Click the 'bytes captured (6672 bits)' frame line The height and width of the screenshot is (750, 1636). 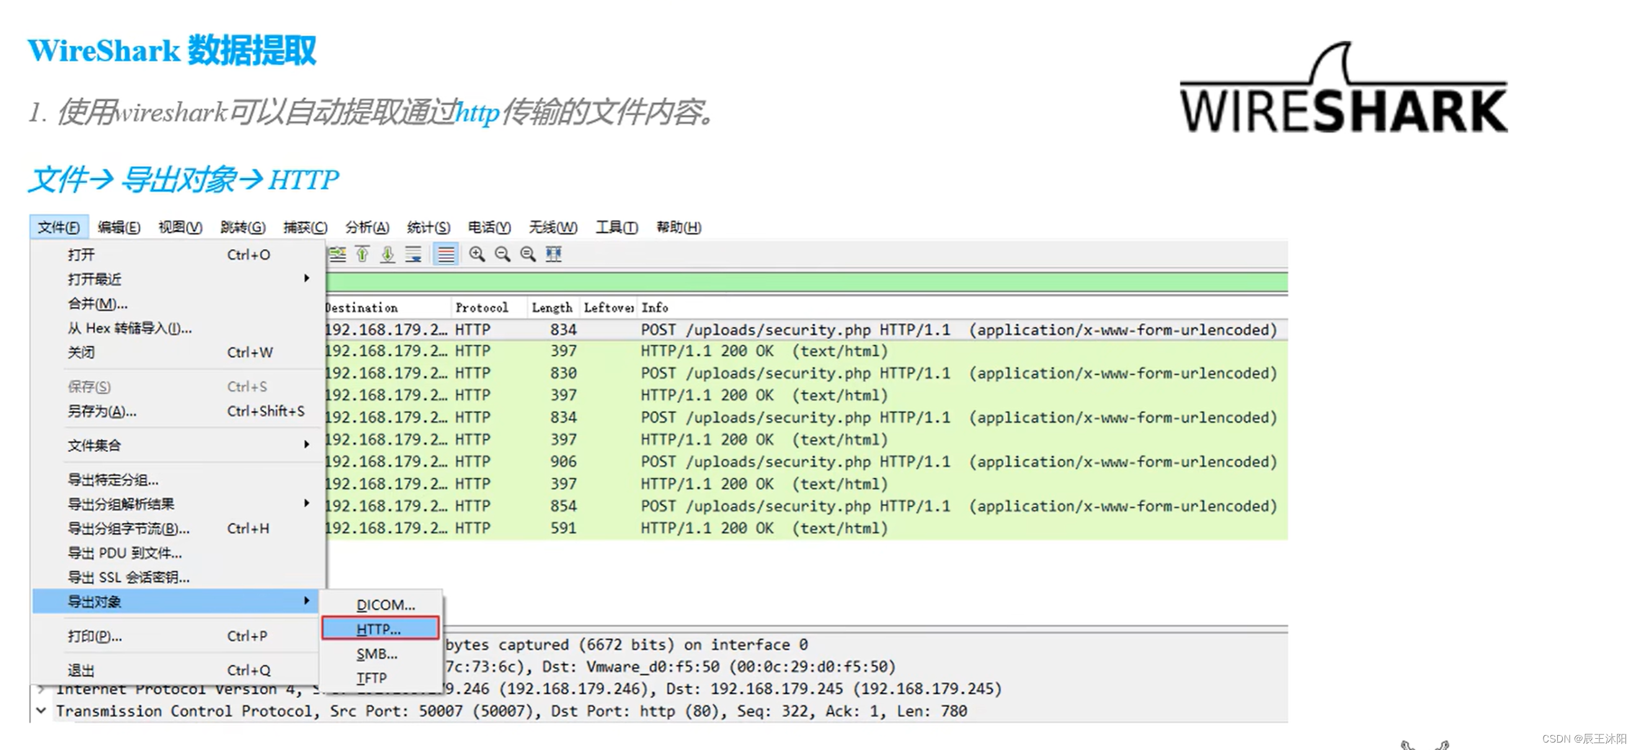(x=626, y=645)
